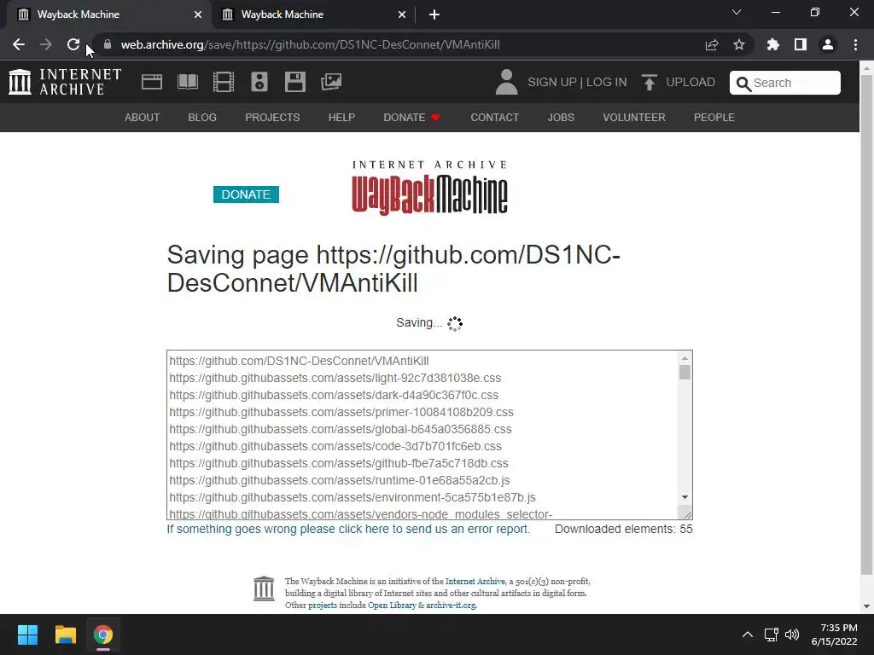Viewport: 874px width, 655px height.
Task: Click the browser address bar URL
Action: point(310,44)
